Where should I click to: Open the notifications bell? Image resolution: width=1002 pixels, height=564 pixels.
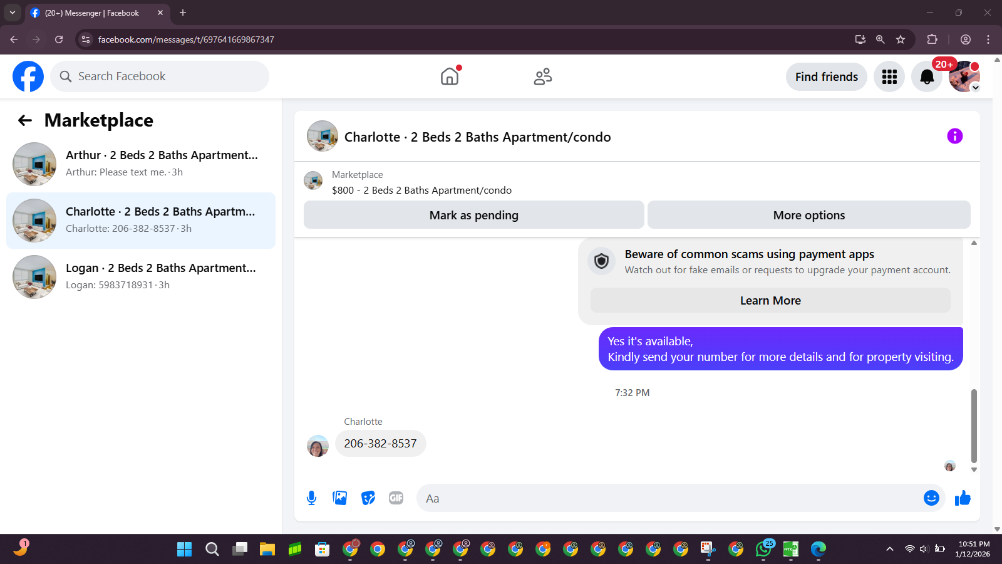click(x=927, y=76)
